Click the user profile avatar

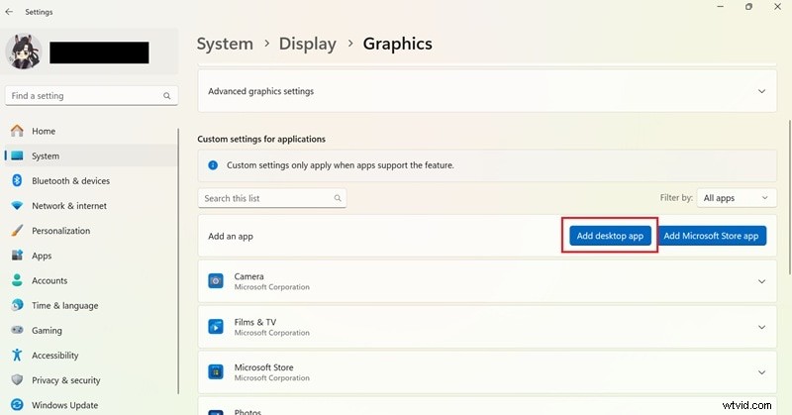tap(23, 52)
